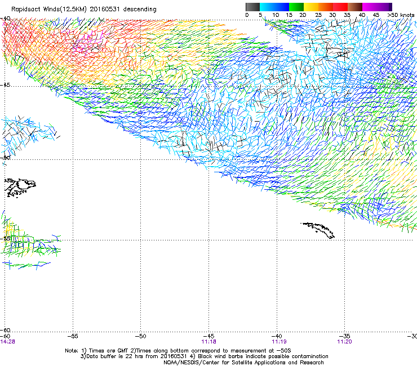417x366 pixels.
Task: Click the orange 25-30 knots color bar segment
Action: [326, 7]
